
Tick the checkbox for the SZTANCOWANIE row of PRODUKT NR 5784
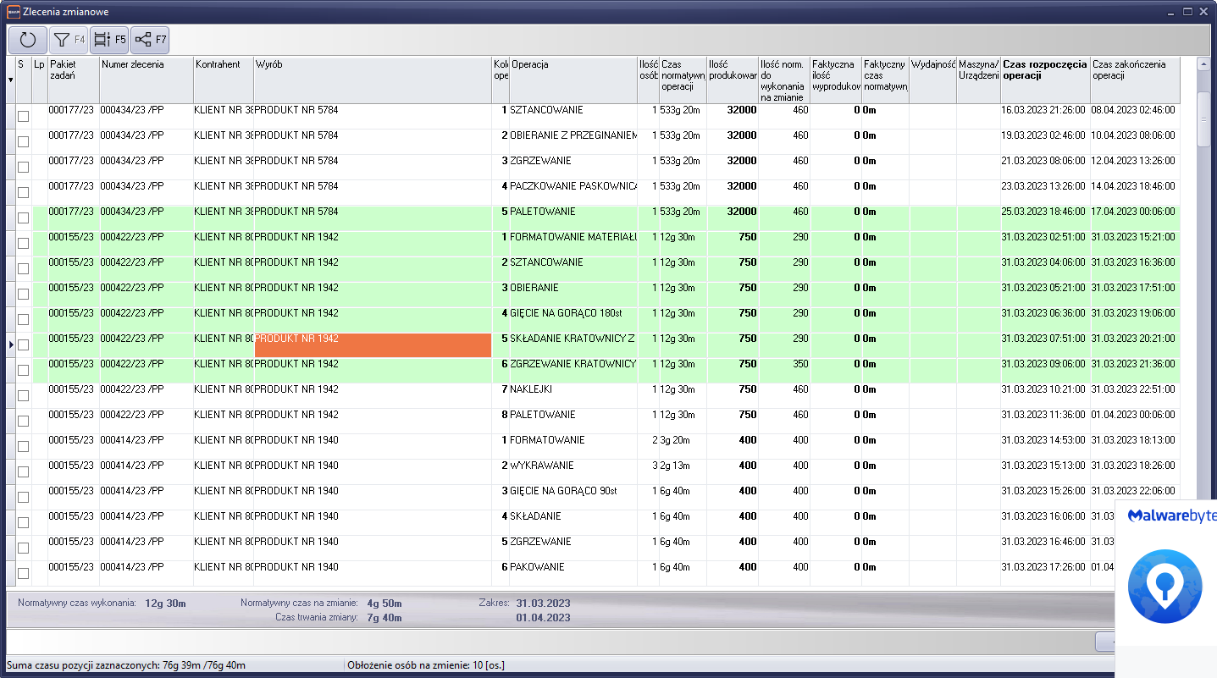(24, 116)
